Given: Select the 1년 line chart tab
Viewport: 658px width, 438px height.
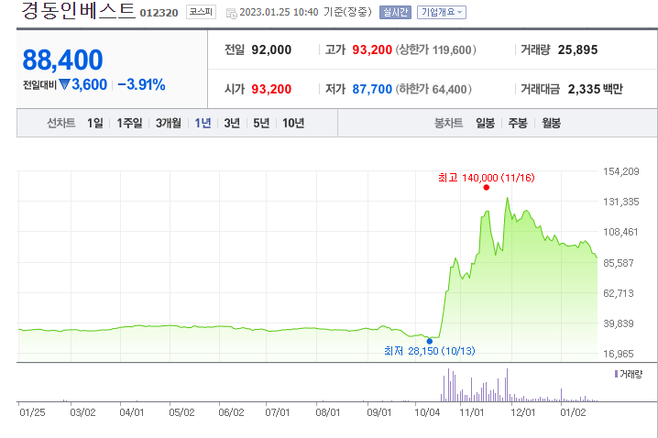Looking at the screenshot, I should coord(203,123).
